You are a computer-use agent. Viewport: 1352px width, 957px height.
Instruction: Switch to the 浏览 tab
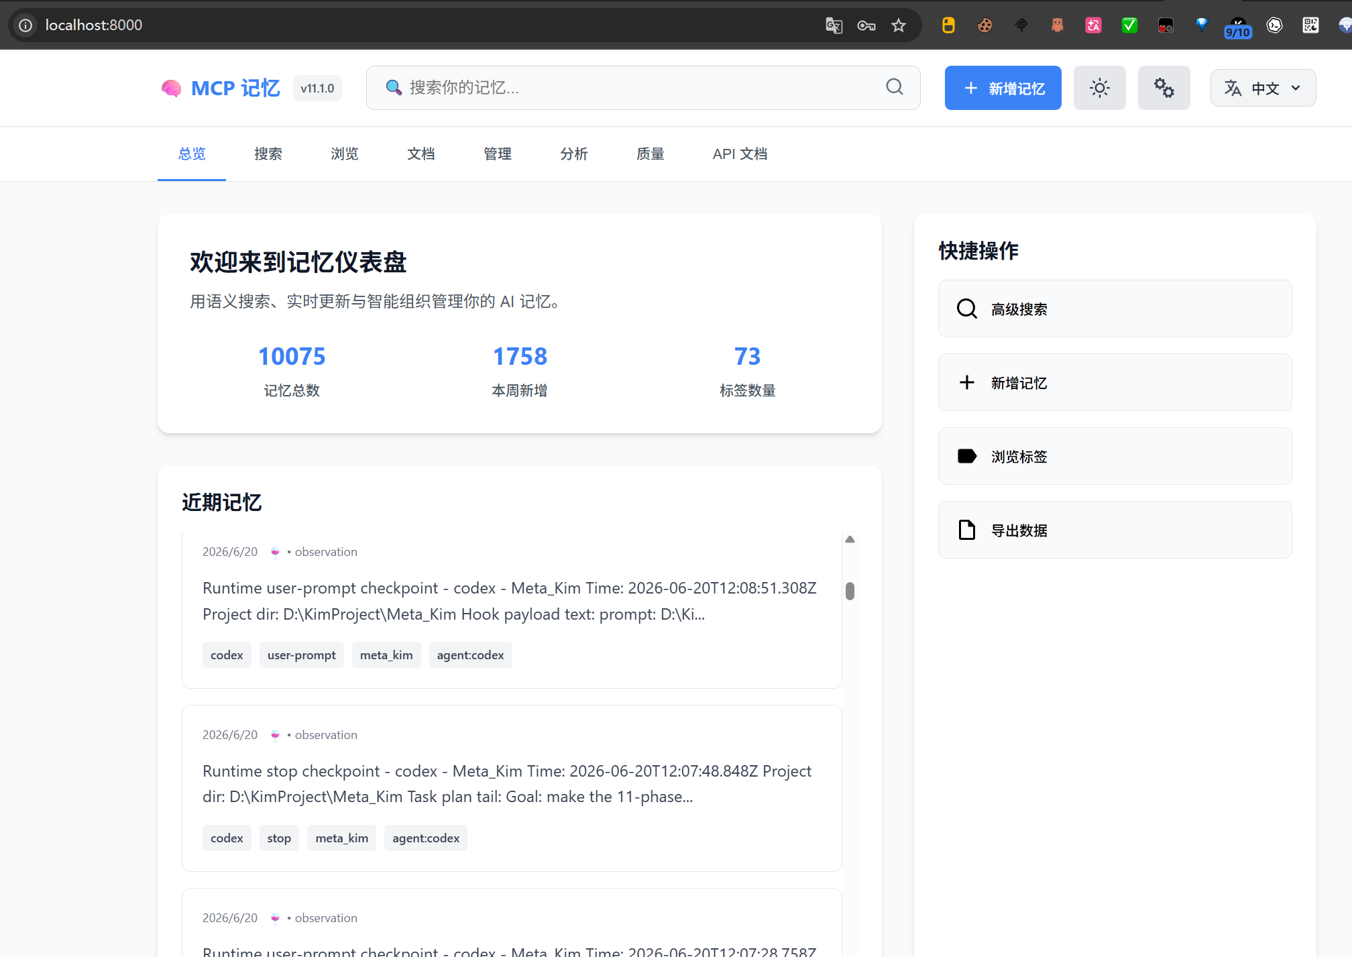[345, 154]
